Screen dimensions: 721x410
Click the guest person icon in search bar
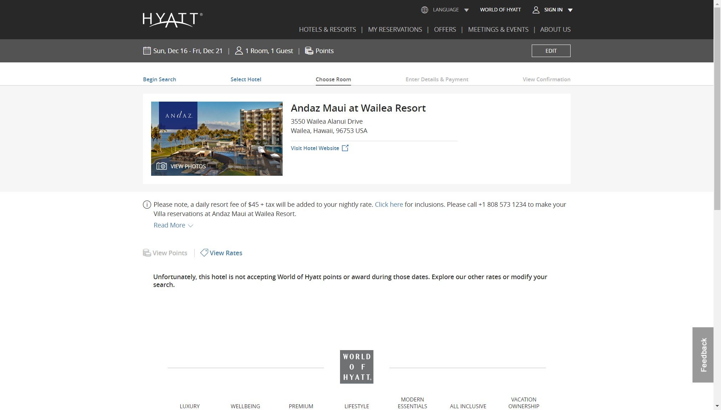coord(239,51)
